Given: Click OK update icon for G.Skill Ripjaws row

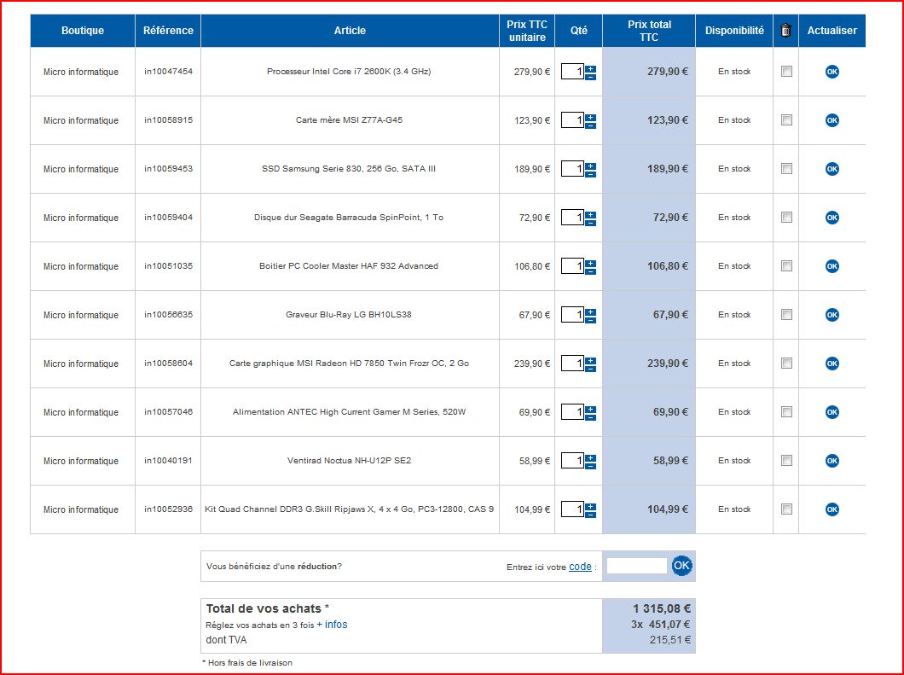Looking at the screenshot, I should pos(832,509).
